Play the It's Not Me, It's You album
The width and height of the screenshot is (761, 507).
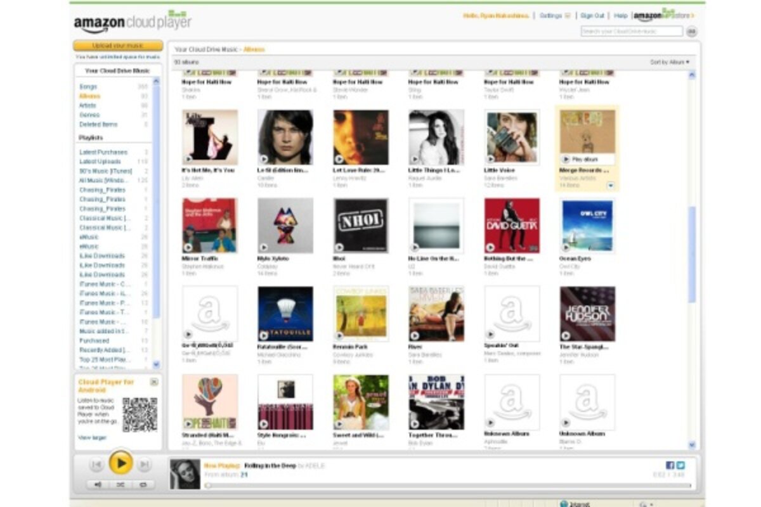pyautogui.click(x=188, y=159)
